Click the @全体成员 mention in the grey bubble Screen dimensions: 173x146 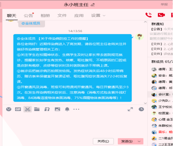[31, 23]
